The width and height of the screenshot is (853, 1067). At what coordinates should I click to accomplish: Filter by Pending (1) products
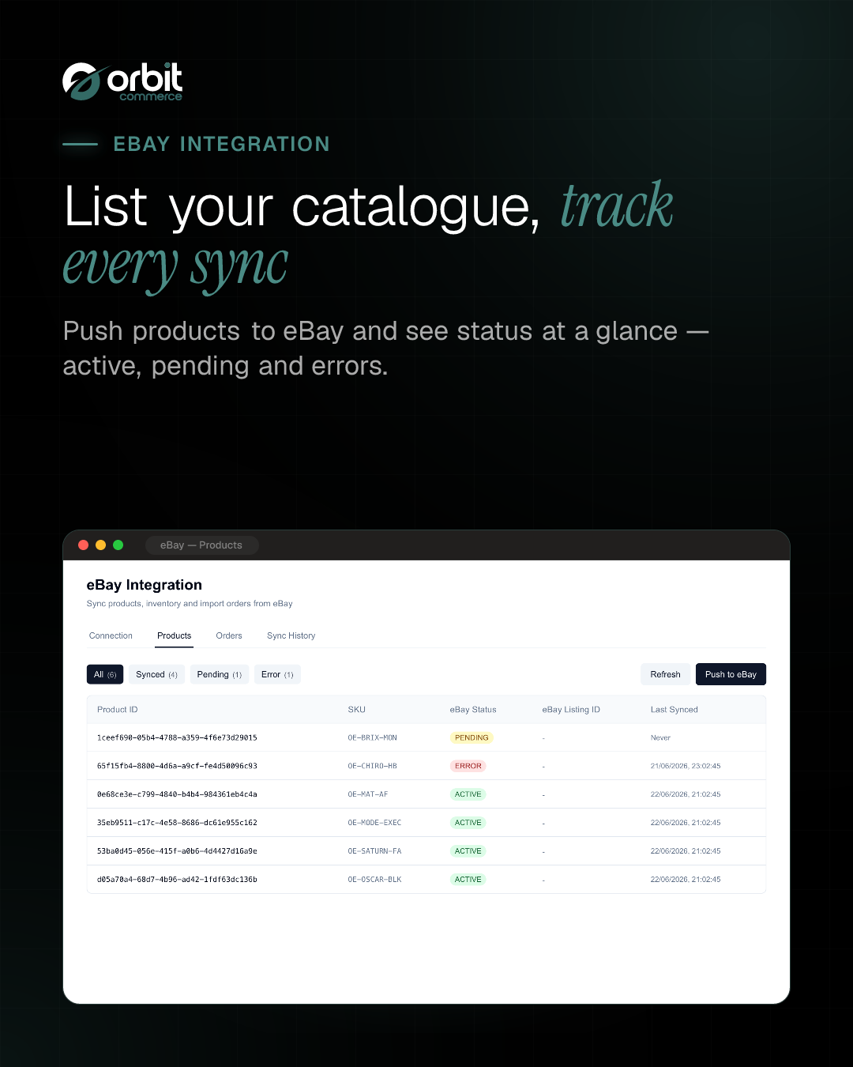coord(220,674)
